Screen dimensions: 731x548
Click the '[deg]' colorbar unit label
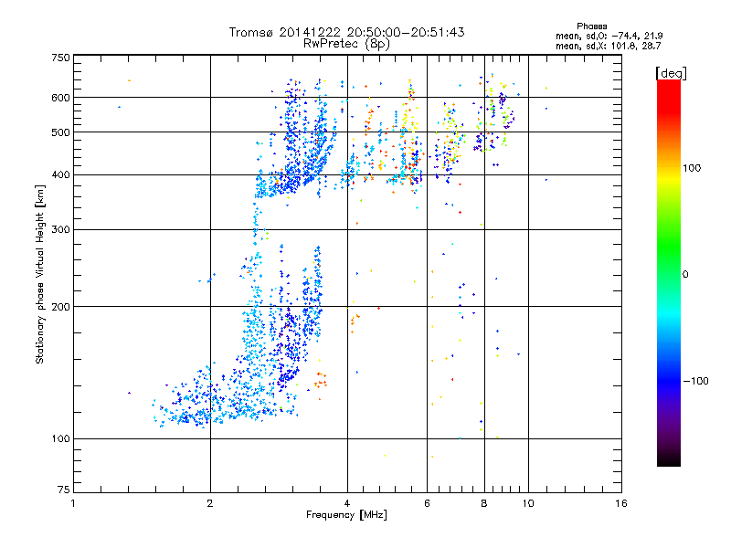[671, 73]
